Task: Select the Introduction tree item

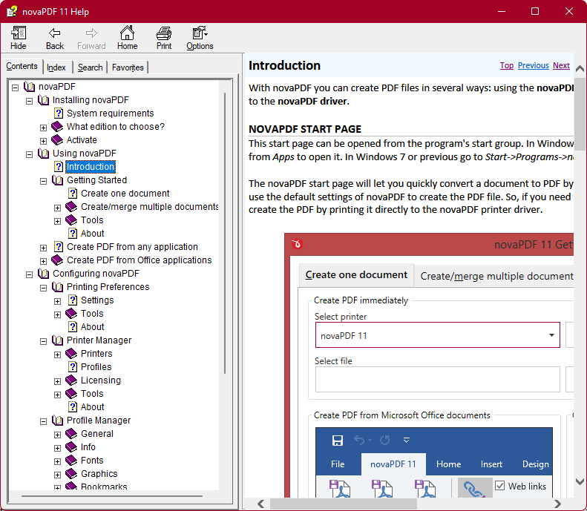Action: coord(91,167)
